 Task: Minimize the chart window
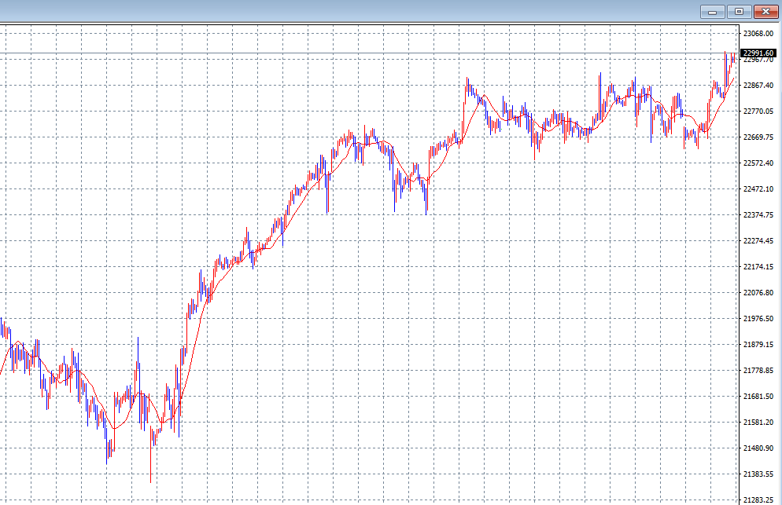(x=712, y=12)
